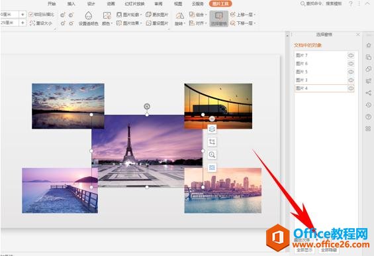Open the 幻灯片放映 (Slide Show) tab
Screen dimensions: 374x256
[x=134, y=3]
